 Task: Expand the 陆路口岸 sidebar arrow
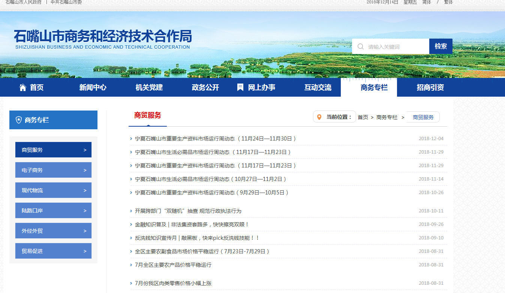click(85, 211)
